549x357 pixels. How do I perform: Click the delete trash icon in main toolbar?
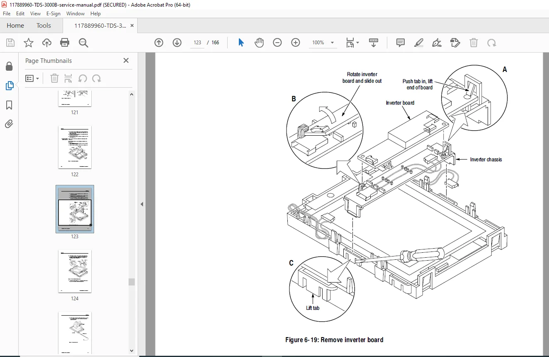pyautogui.click(x=474, y=43)
